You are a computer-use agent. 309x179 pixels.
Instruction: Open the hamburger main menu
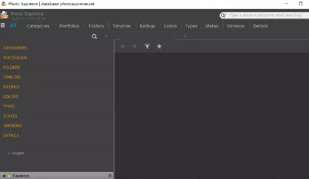coord(3,25)
